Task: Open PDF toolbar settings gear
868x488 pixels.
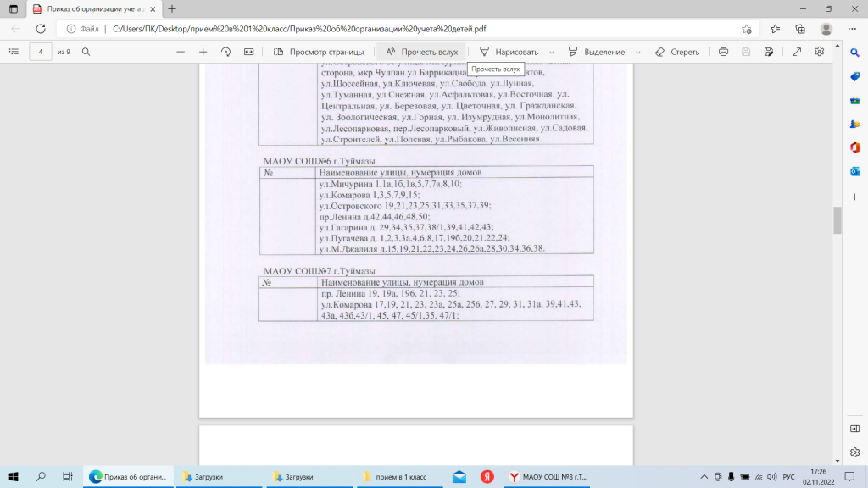Action: click(820, 52)
